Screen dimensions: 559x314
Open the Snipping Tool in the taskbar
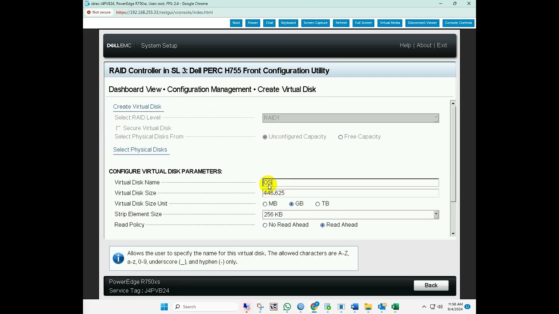click(260, 307)
